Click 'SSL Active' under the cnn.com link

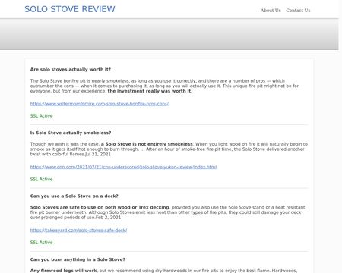[x=41, y=179]
